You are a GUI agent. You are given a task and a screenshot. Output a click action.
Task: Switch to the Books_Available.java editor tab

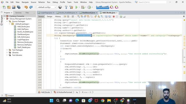click(x=67, y=13)
